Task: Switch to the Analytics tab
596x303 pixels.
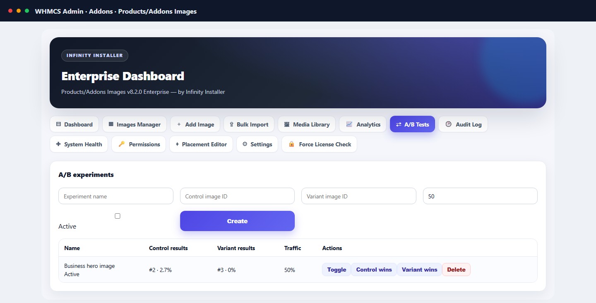Action: tap(363, 124)
